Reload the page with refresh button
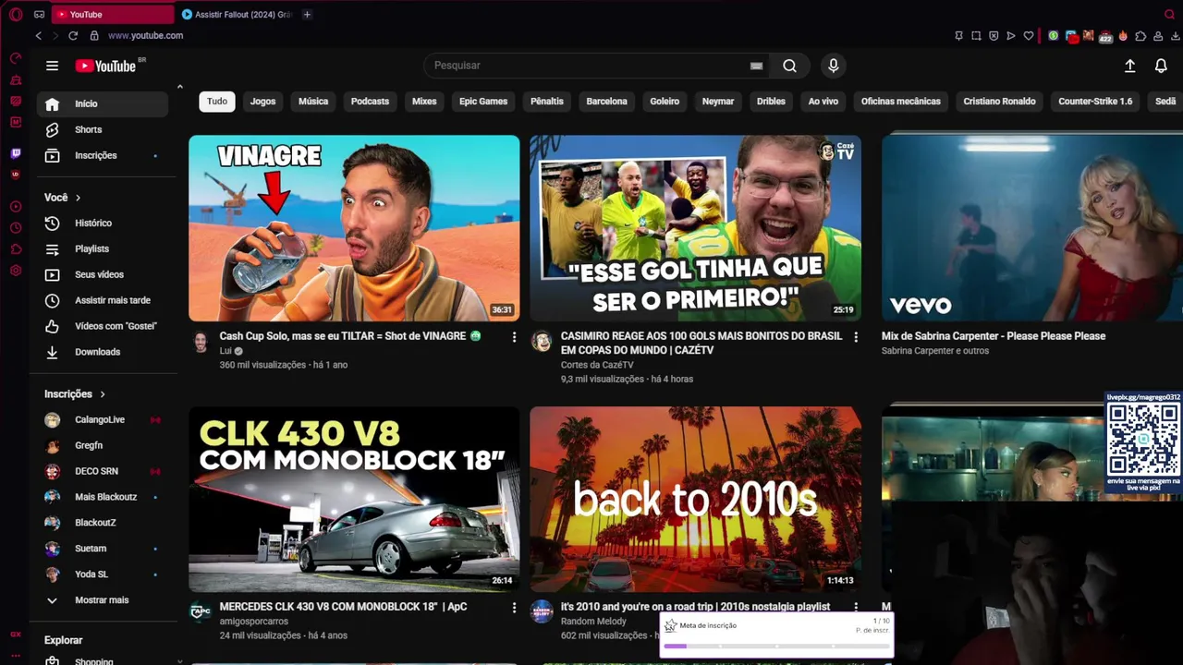 pyautogui.click(x=73, y=35)
